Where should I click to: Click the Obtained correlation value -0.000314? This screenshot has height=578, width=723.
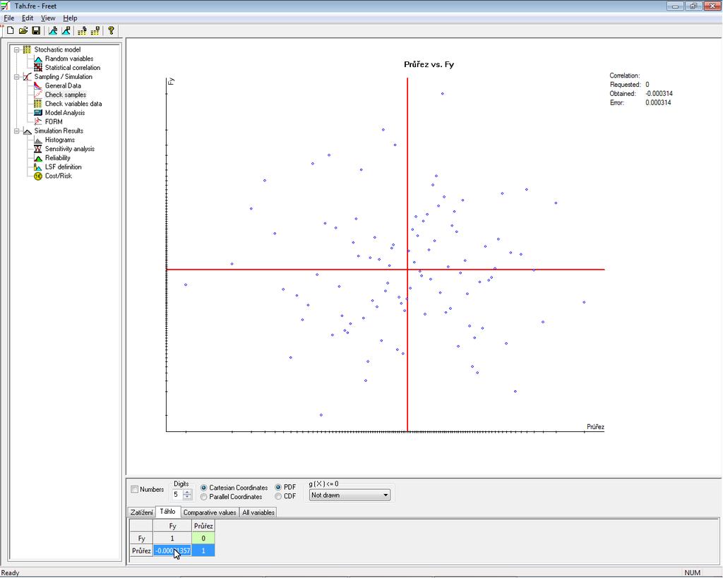(x=659, y=94)
